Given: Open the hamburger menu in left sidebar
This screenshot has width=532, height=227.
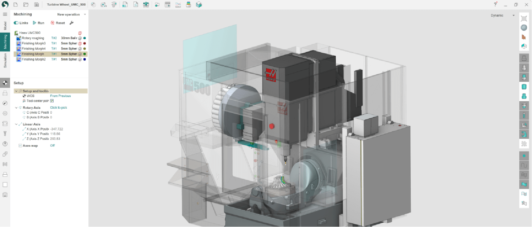Looking at the screenshot, I should [x=5, y=14].
